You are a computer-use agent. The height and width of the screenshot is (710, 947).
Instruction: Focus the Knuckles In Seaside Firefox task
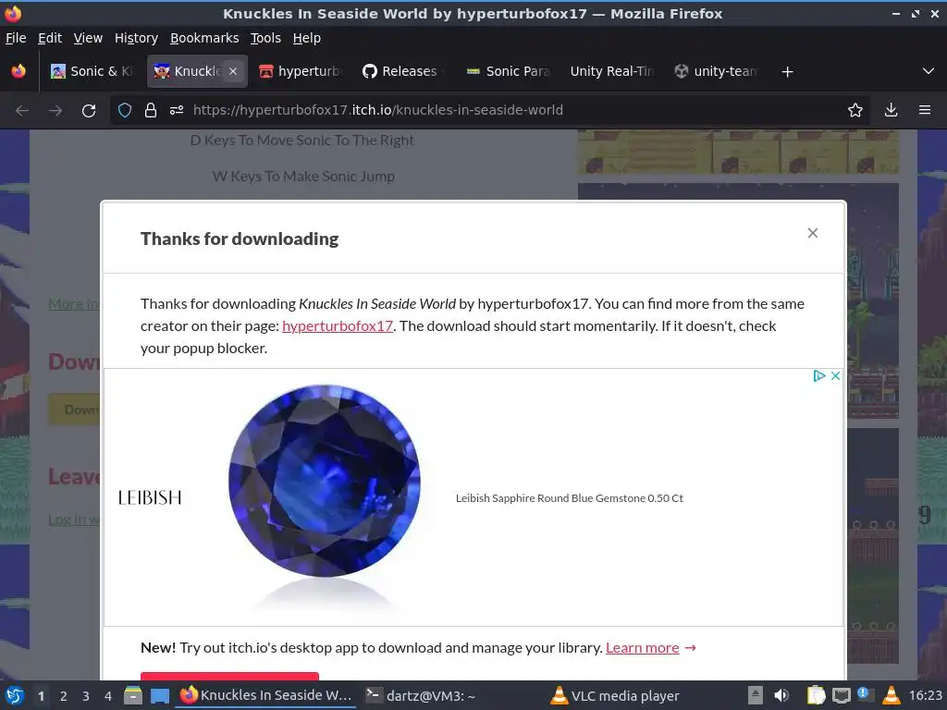265,695
